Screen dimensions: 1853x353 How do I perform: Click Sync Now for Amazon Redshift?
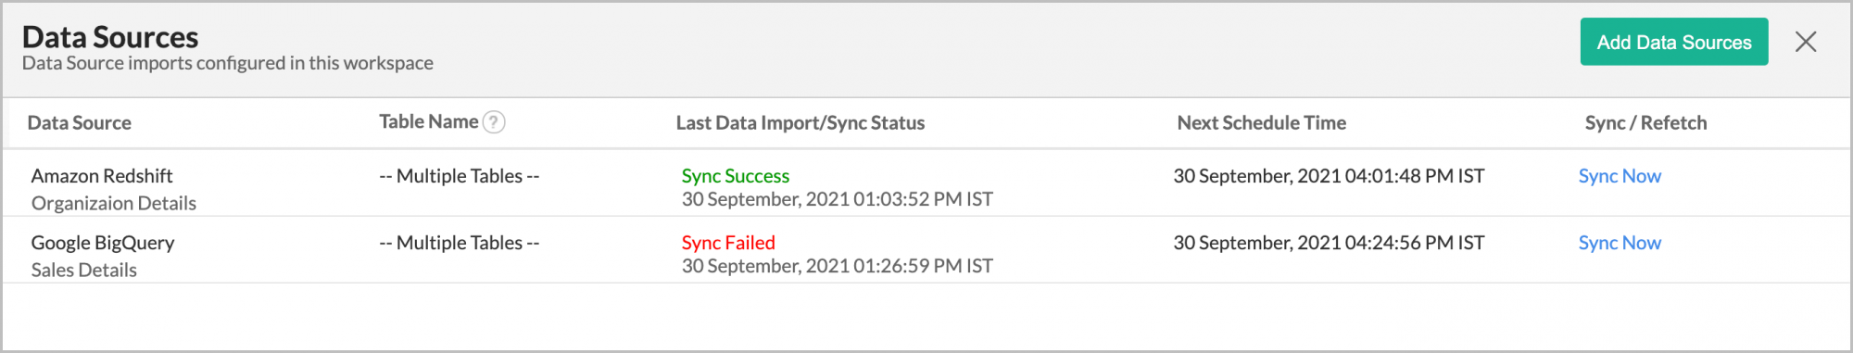coord(1620,176)
